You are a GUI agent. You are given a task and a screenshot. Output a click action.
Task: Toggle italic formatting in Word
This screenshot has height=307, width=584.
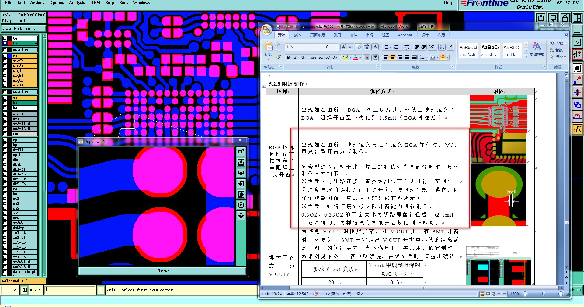point(295,58)
